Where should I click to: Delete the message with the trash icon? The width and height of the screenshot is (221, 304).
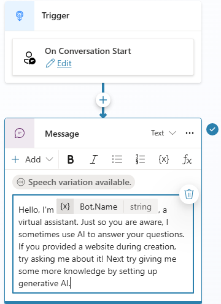[x=189, y=194]
